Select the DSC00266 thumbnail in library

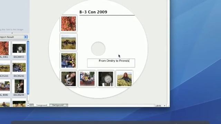click(x=5, y=68)
